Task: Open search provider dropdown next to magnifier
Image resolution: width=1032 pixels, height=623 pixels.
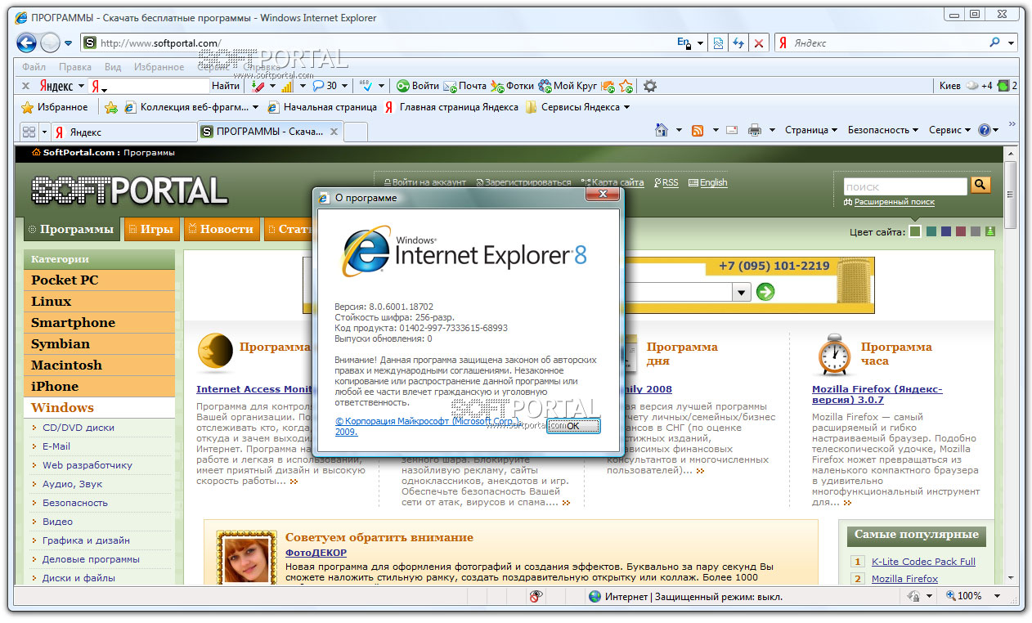Action: pyautogui.click(x=1012, y=43)
